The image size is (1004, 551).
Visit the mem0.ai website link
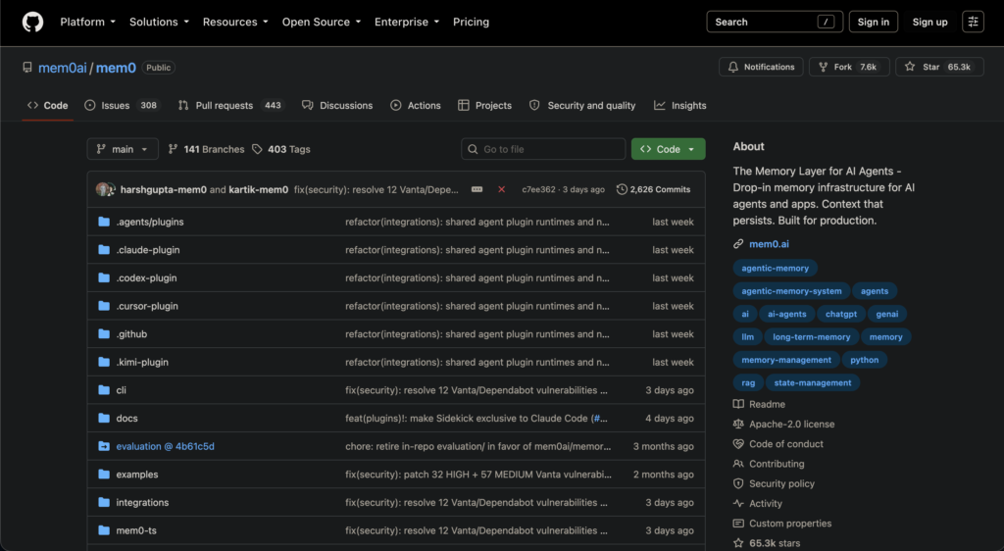[x=769, y=244]
